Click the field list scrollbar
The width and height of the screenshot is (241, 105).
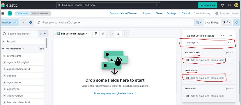46,43
